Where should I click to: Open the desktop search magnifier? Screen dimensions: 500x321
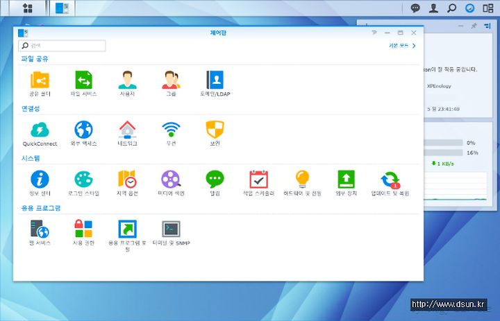point(451,8)
